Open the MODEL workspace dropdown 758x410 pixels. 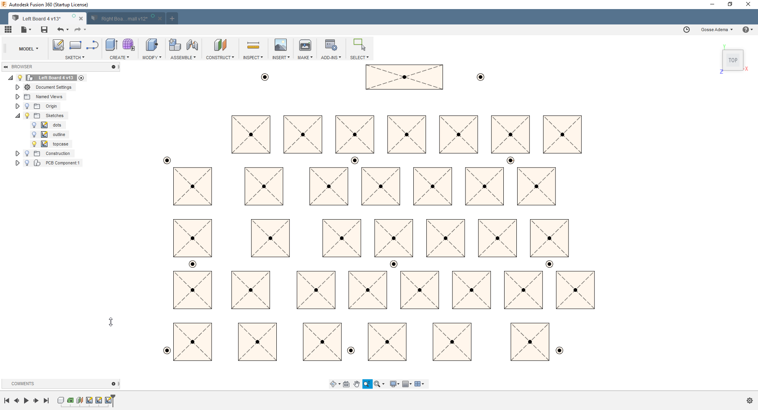pos(28,49)
